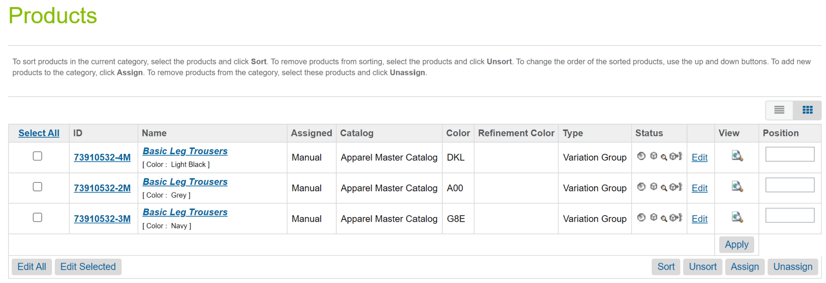Click magnifier status icon in Light Black row
Screen dimensions: 826x283
(x=664, y=157)
